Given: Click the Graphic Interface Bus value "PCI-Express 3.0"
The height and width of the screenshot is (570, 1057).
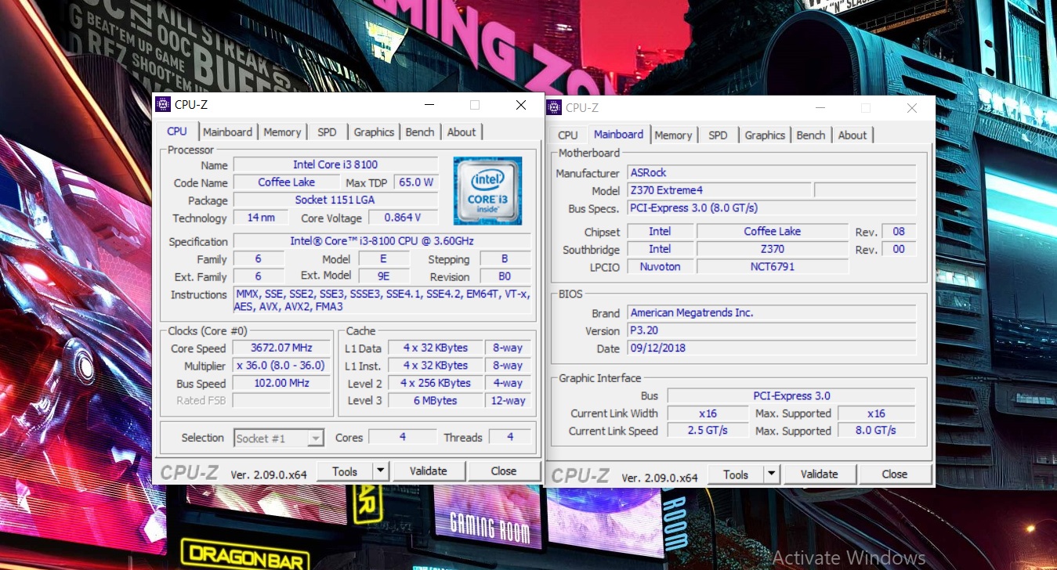Looking at the screenshot, I should click(791, 395).
